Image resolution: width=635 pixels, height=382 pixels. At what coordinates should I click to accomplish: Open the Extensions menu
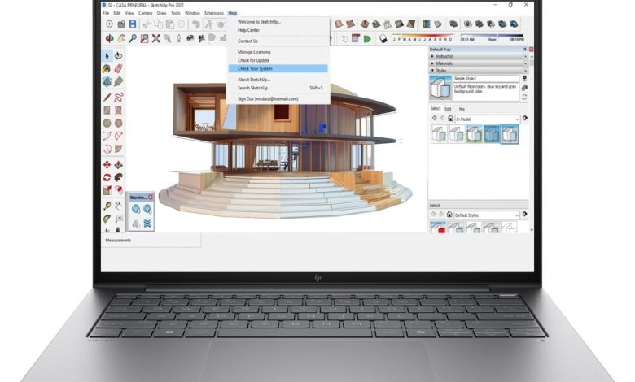pos(214,13)
